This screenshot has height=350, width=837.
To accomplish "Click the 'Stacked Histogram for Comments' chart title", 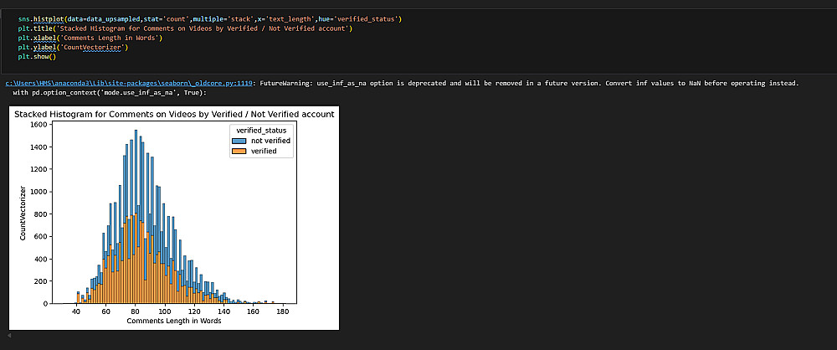I will (175, 114).
